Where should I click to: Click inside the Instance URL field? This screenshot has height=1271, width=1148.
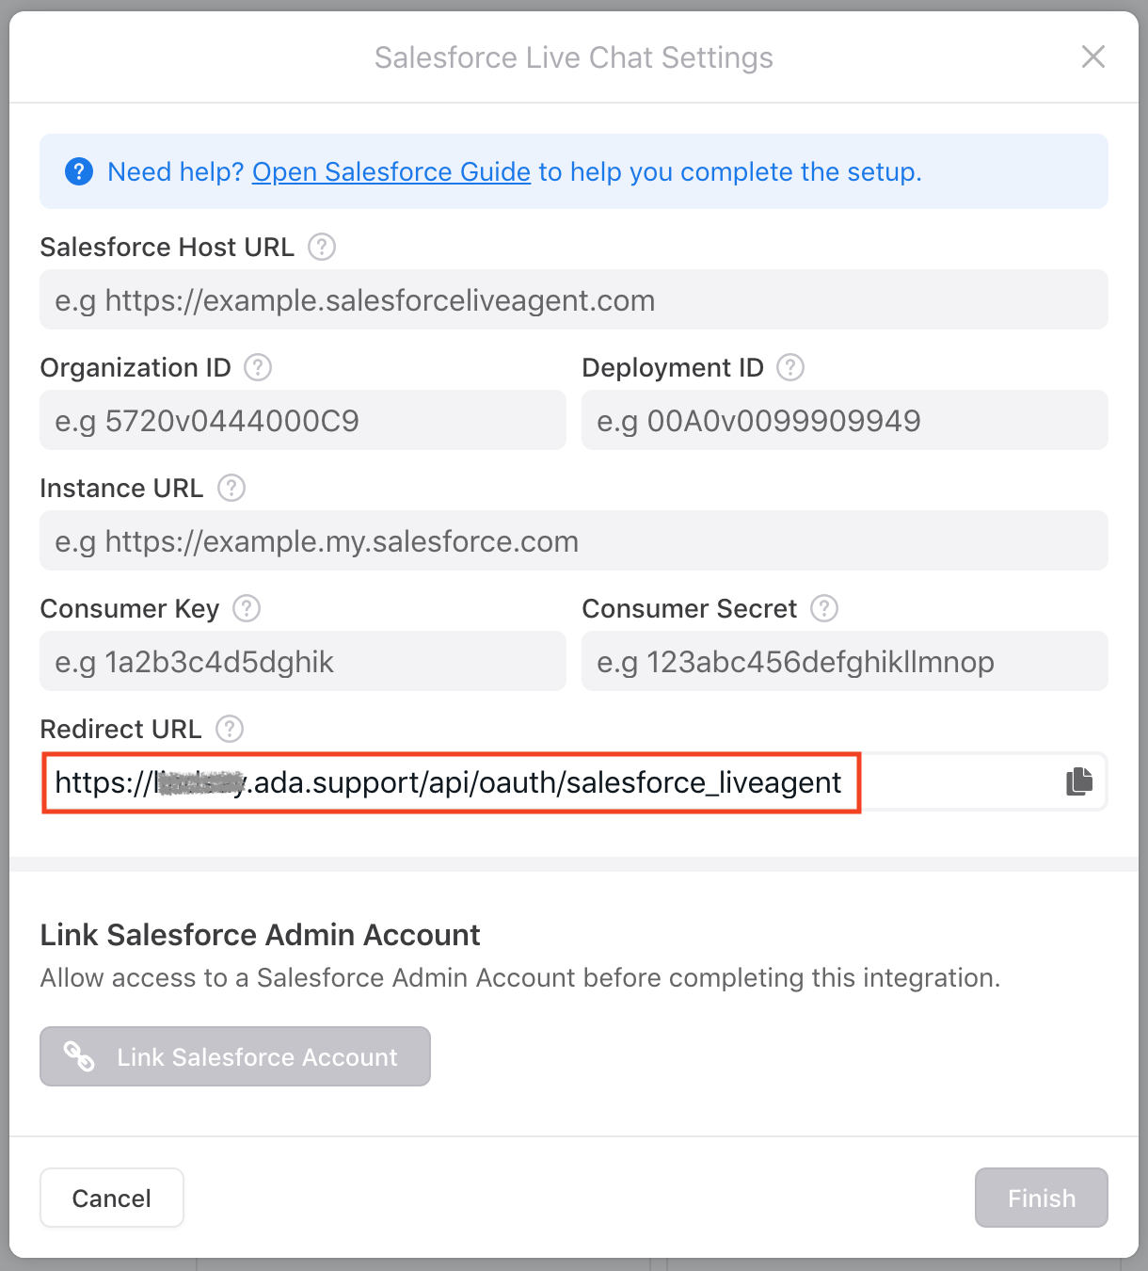[x=573, y=540]
